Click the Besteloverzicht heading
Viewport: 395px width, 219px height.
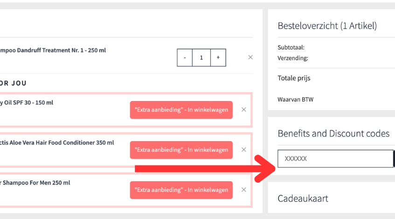coord(327,26)
